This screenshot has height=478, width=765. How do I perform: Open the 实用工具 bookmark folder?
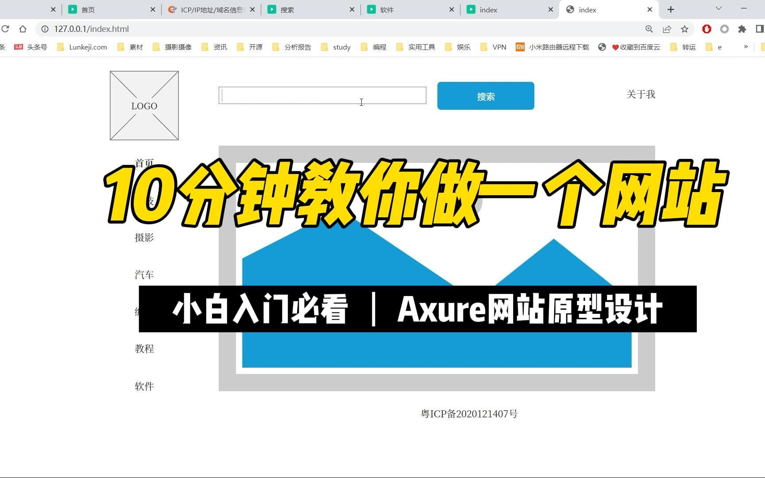point(416,47)
